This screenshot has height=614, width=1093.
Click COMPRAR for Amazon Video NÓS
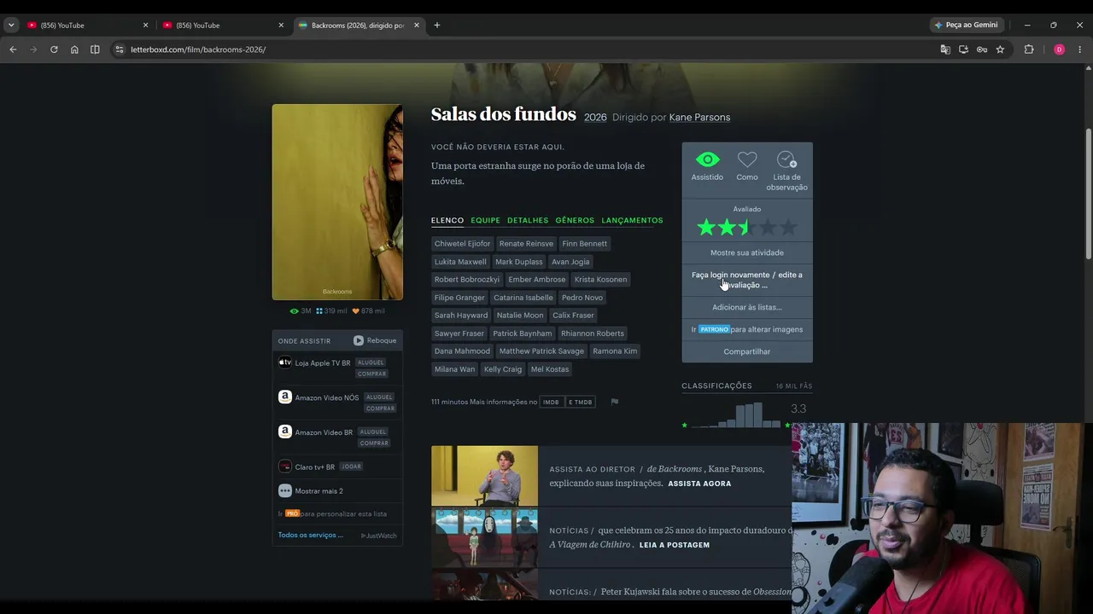pyautogui.click(x=380, y=408)
